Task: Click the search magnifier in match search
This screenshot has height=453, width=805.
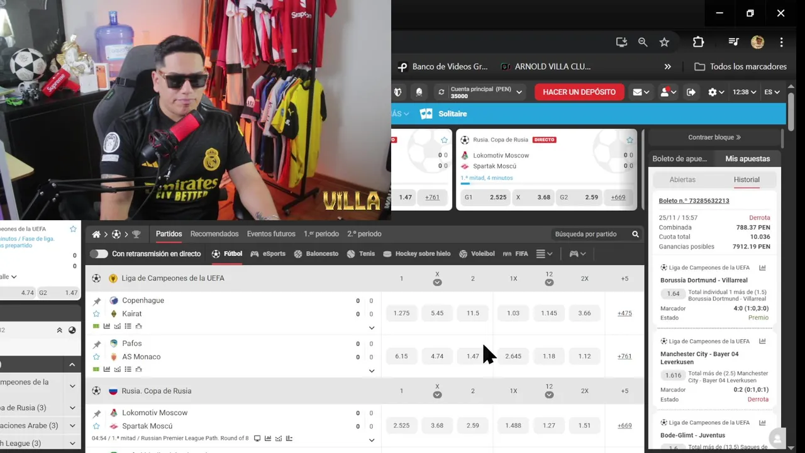Action: (x=635, y=234)
